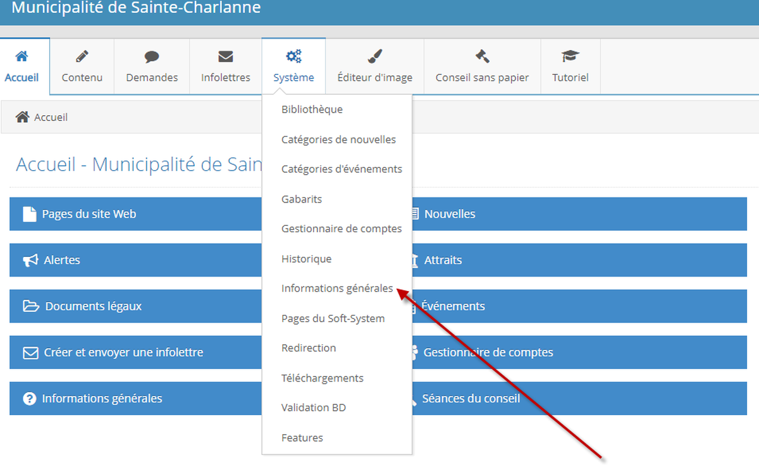Image resolution: width=759 pixels, height=467 pixels.
Task: Open the Tutoriel tab label
Action: point(571,78)
